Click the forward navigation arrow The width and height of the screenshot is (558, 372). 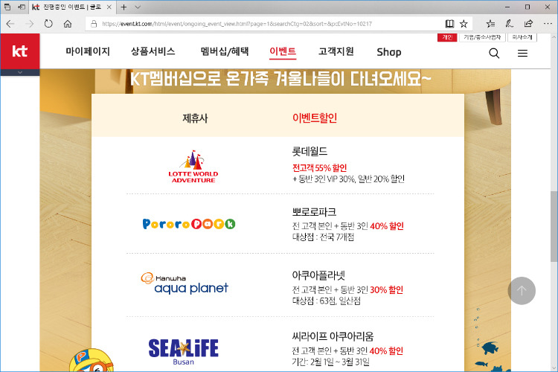30,24
